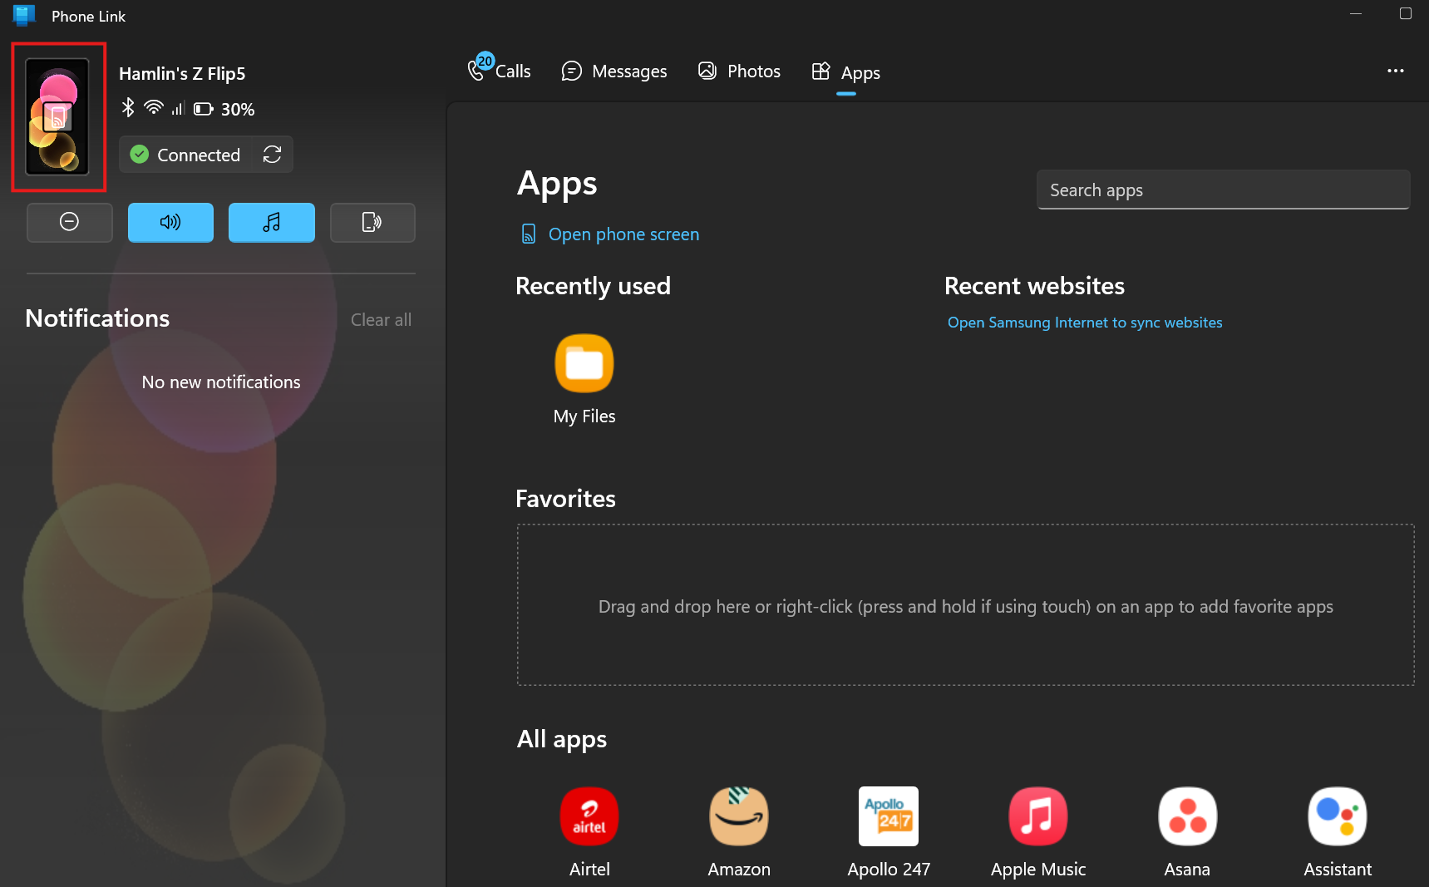Switch to the Photos tab

tap(739, 71)
